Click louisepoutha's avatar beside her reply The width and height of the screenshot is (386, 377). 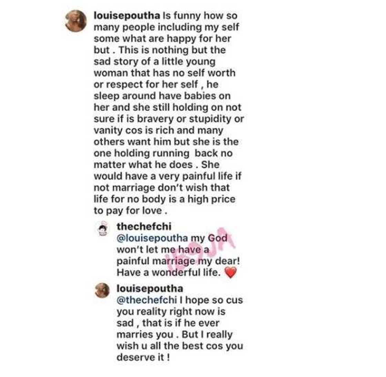[x=102, y=291]
